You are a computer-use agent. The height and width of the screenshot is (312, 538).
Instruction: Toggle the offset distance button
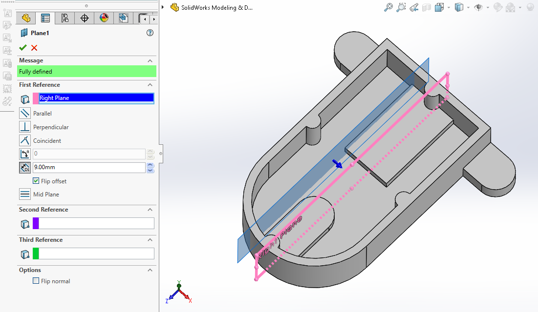(x=25, y=168)
